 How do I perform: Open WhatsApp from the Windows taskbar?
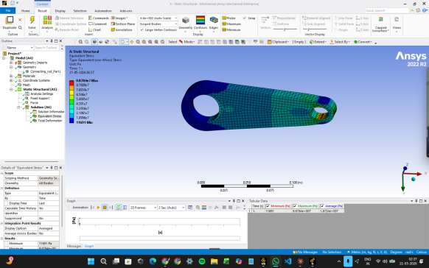tap(276, 261)
